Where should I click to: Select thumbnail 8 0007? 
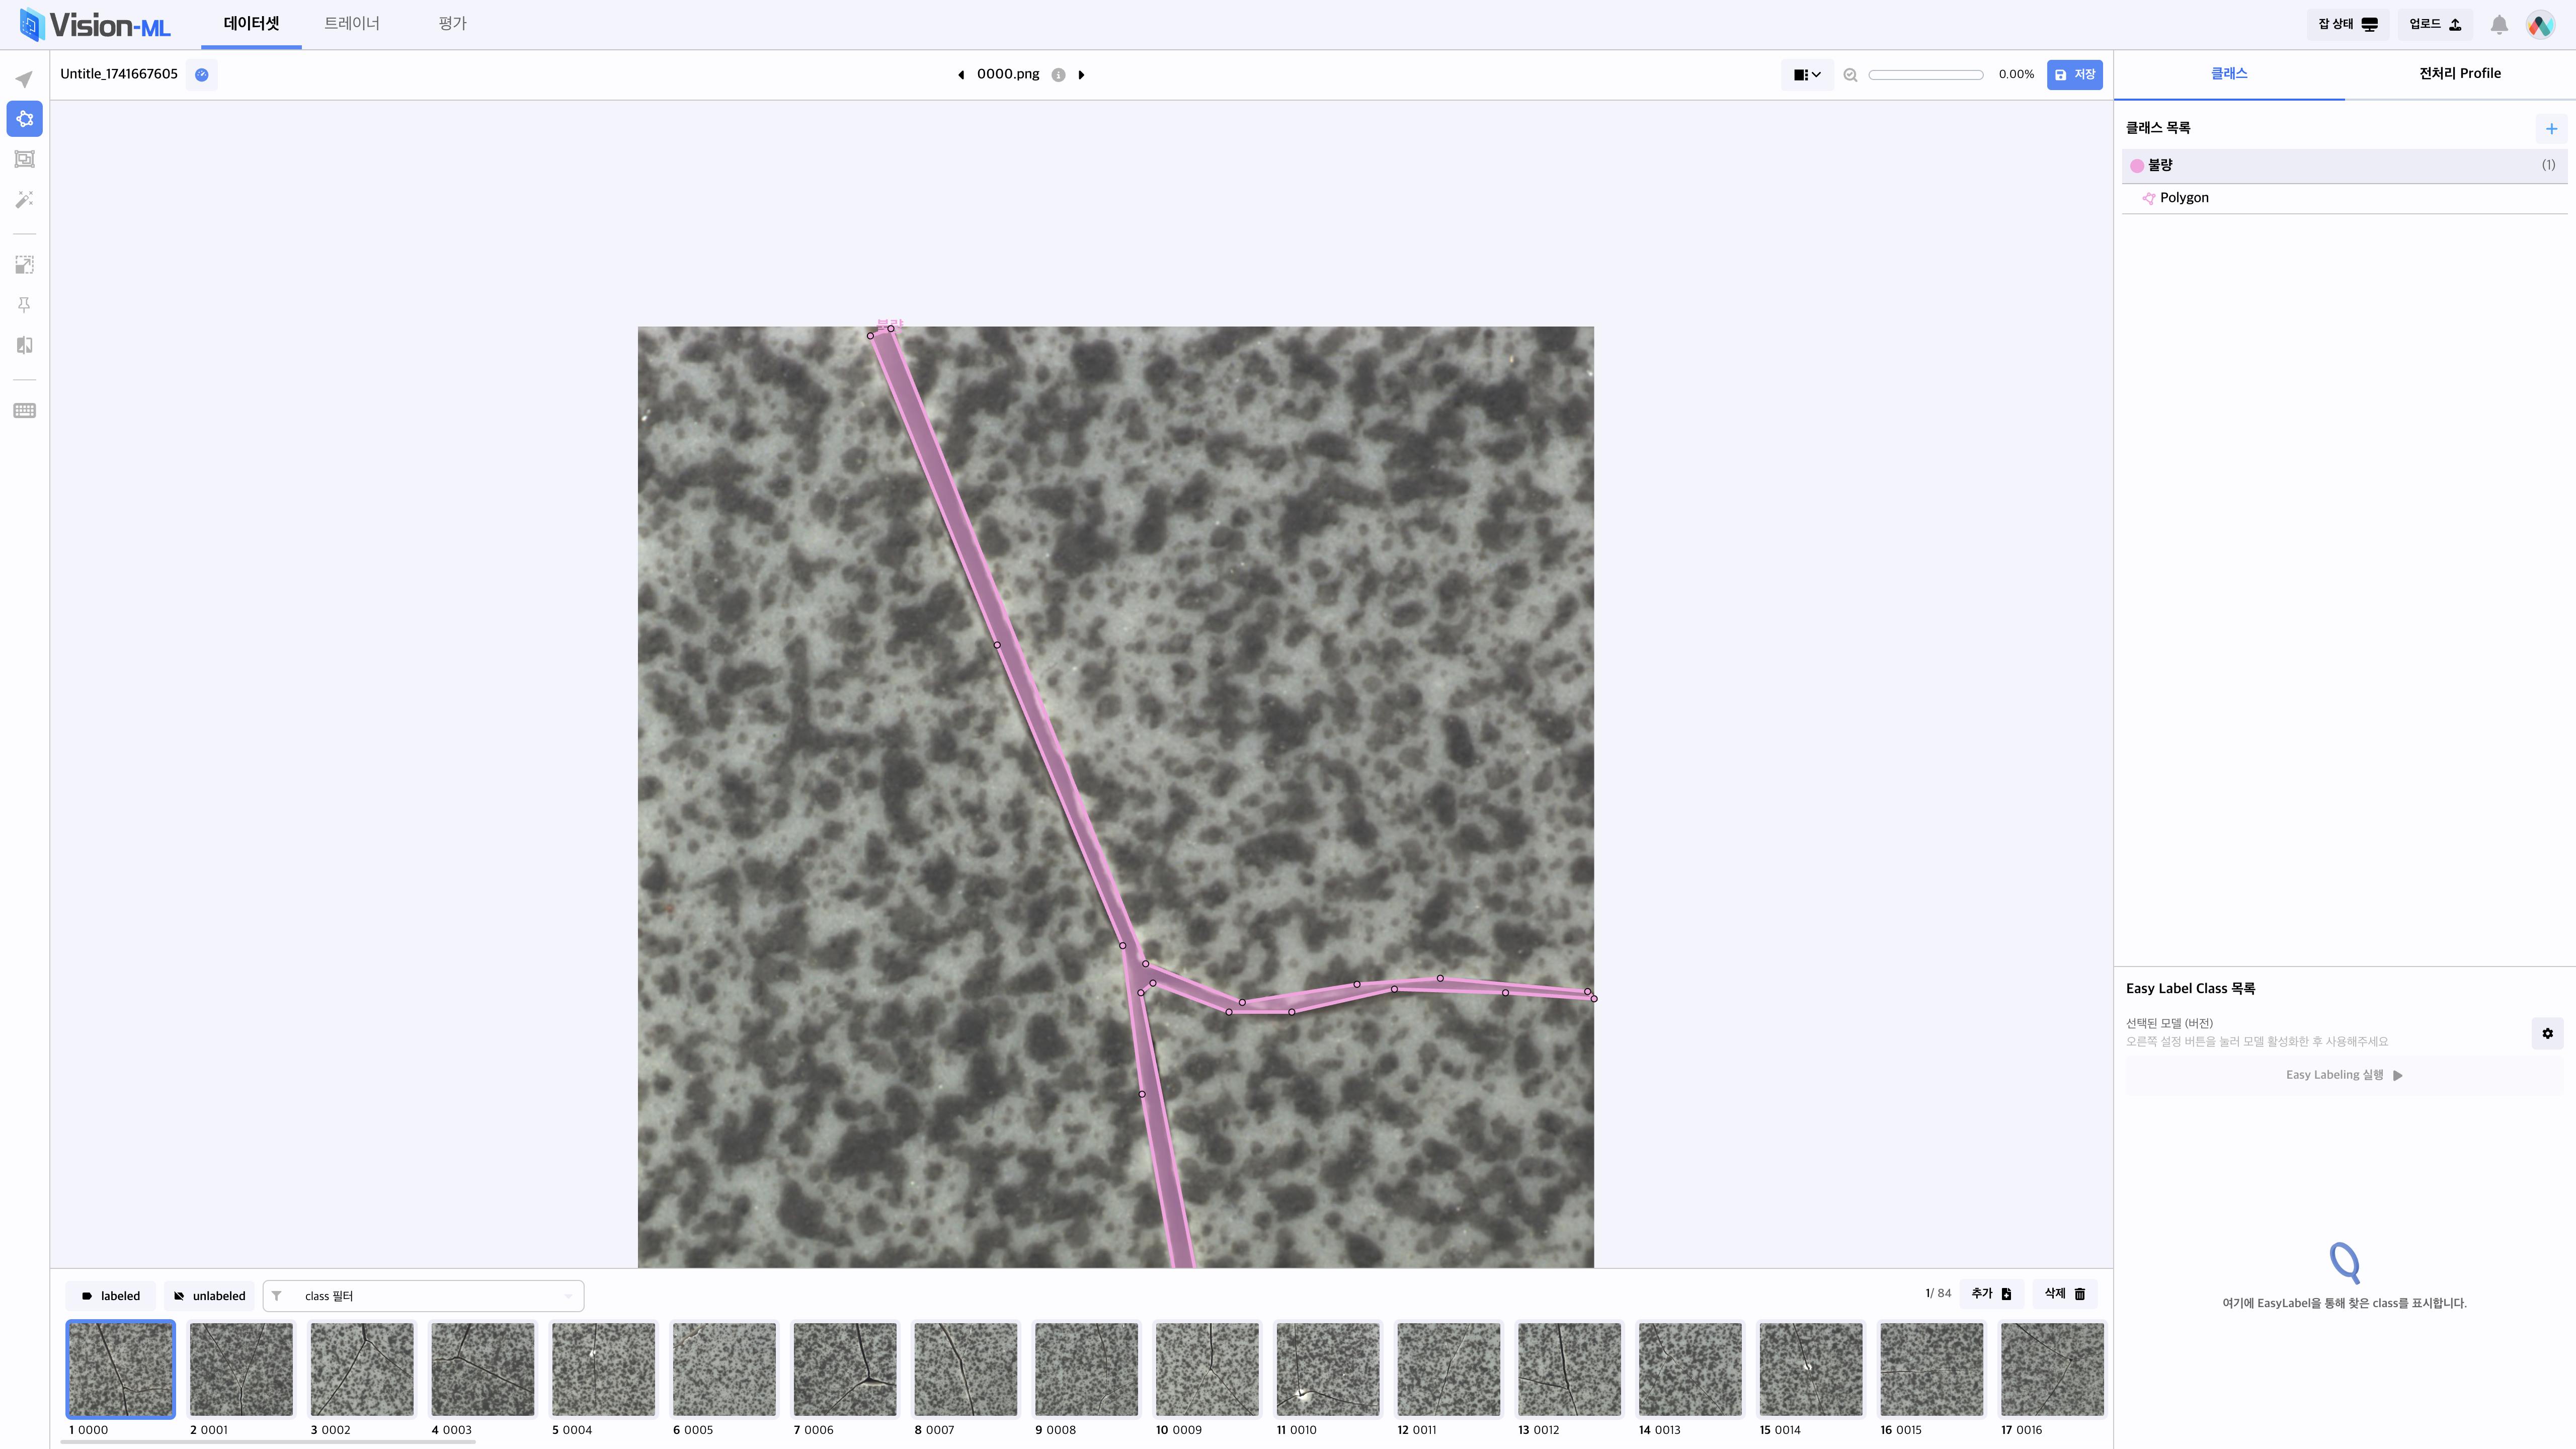pos(966,1369)
